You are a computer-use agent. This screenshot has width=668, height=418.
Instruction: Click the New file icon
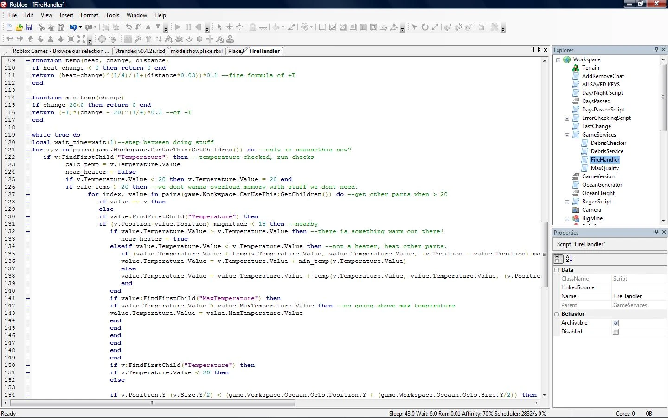click(9, 27)
